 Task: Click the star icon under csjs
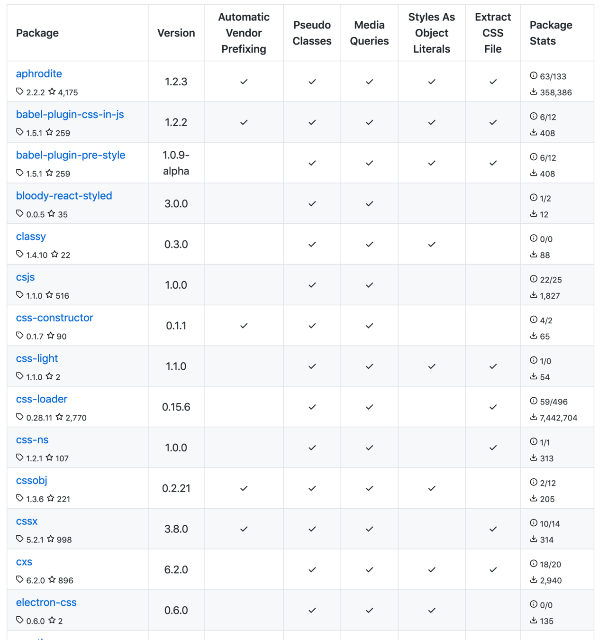coord(49,295)
